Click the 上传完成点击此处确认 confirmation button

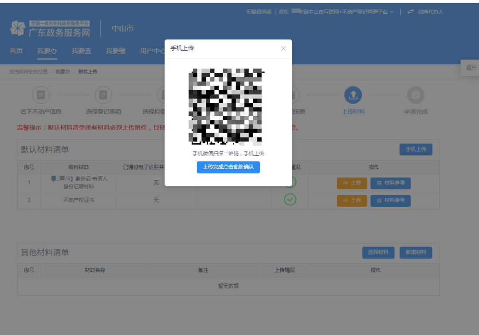[x=228, y=167]
